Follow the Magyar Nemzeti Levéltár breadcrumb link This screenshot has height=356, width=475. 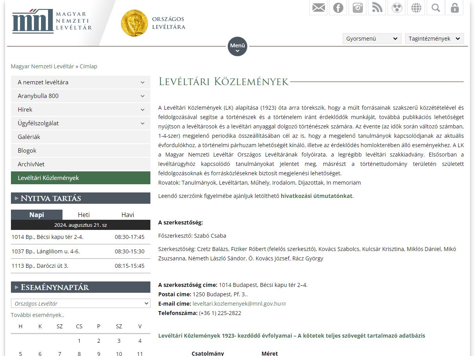(42, 66)
